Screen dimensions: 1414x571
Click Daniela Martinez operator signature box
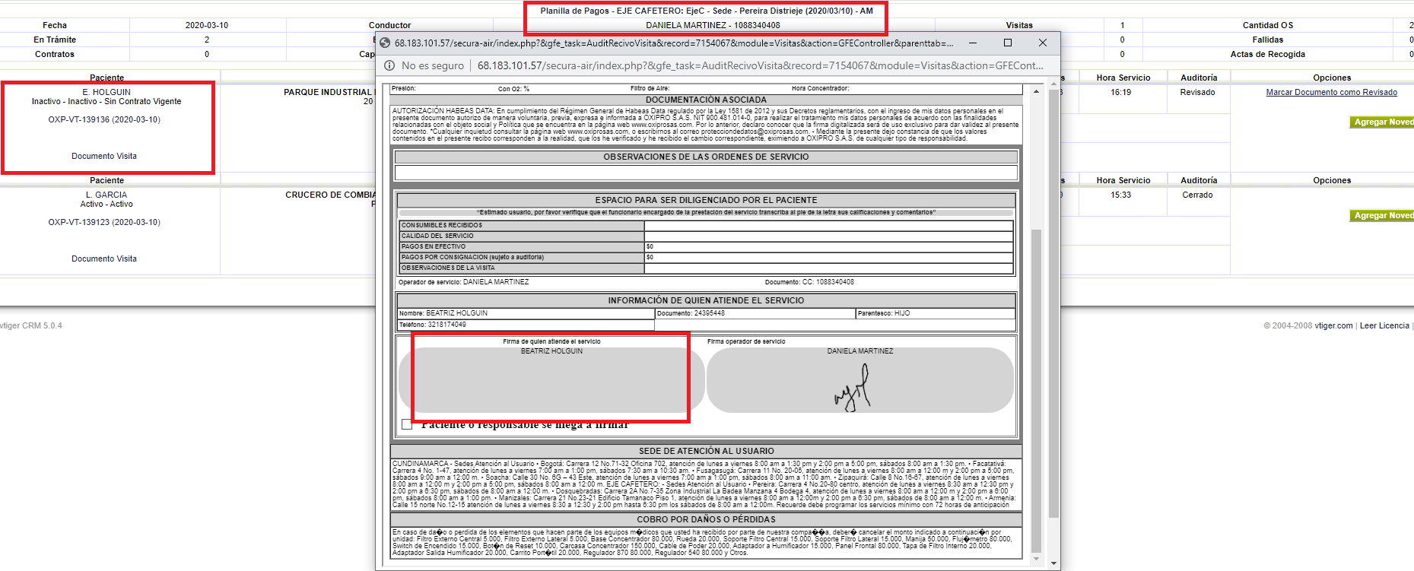pyautogui.click(x=860, y=380)
